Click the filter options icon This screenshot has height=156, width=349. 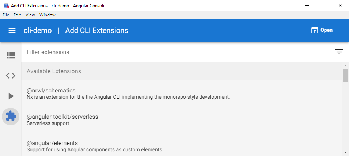pos(339,52)
